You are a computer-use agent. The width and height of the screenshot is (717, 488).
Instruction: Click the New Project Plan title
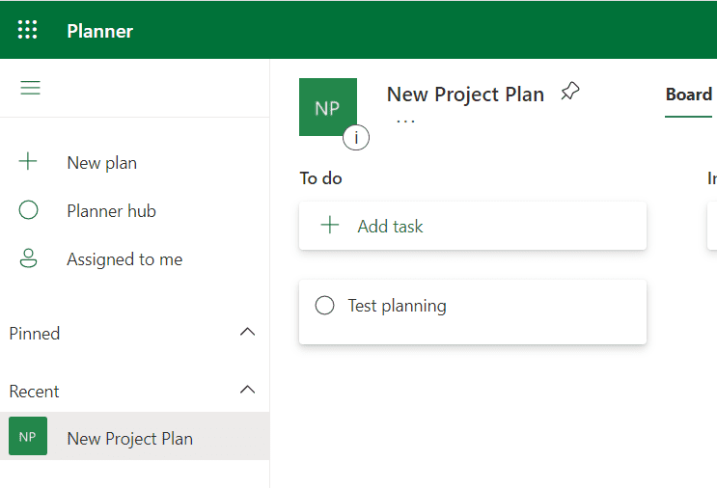tap(465, 95)
